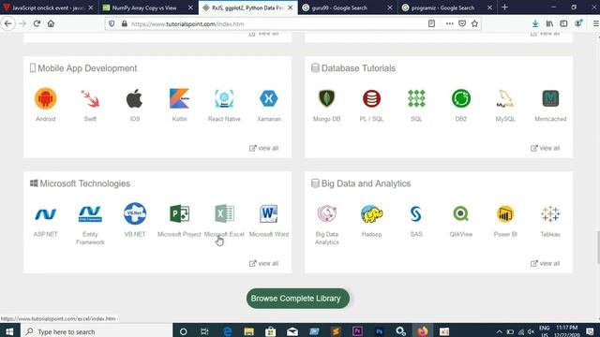The image size is (600, 337).
Task: Bookmark this page with the star icon
Action: coord(474,23)
